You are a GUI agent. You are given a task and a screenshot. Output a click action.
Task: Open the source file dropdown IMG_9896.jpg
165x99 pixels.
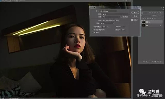pos(108,11)
